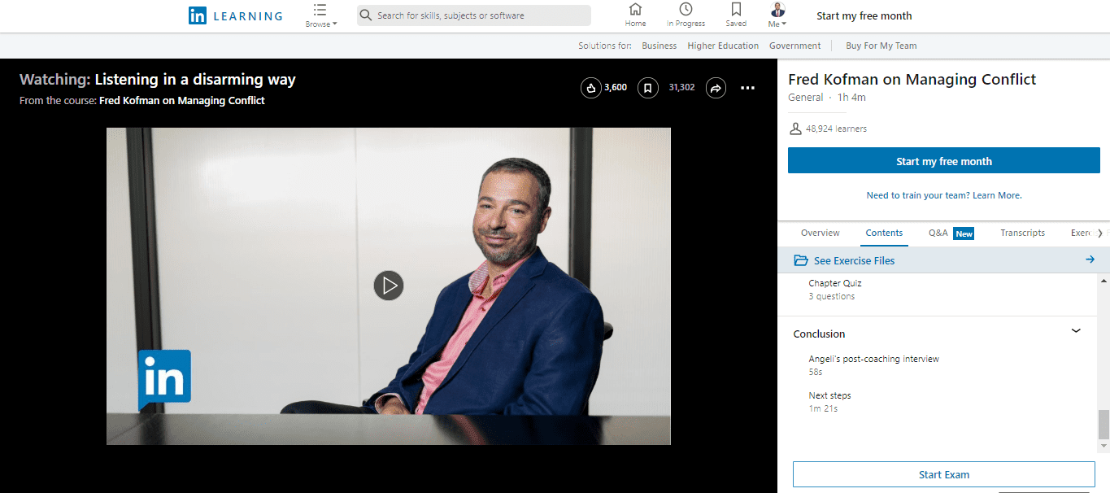Click arrow beside See Exercise Files
The height and width of the screenshot is (493, 1110).
tap(1090, 260)
